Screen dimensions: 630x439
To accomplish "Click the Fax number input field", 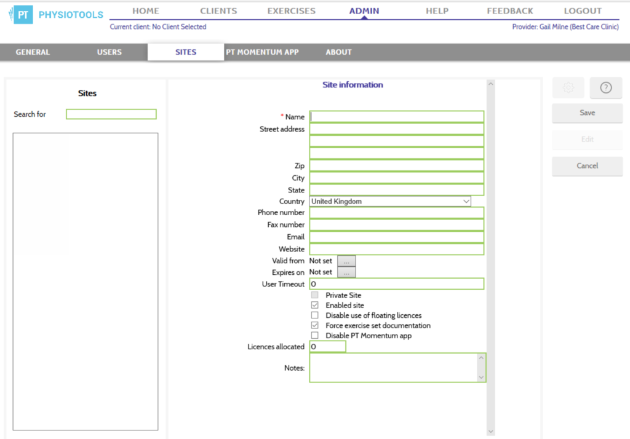I will point(397,224).
